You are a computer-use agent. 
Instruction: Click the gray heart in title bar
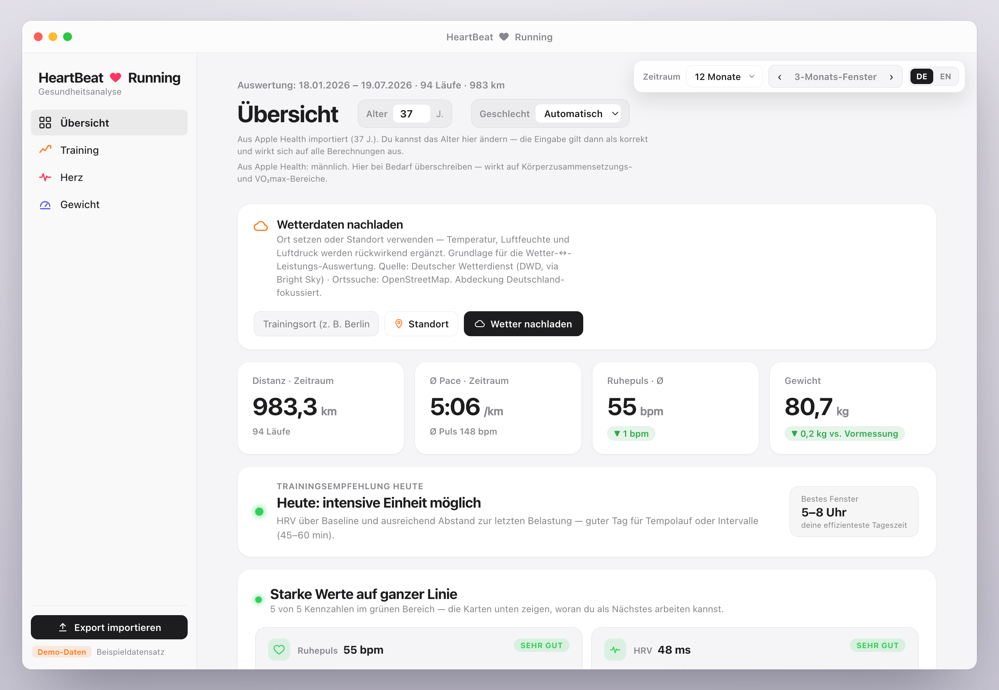[x=504, y=37]
